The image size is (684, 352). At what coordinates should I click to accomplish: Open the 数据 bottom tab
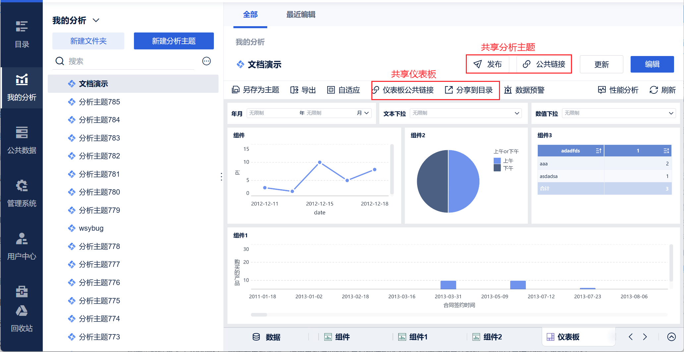[x=266, y=337]
